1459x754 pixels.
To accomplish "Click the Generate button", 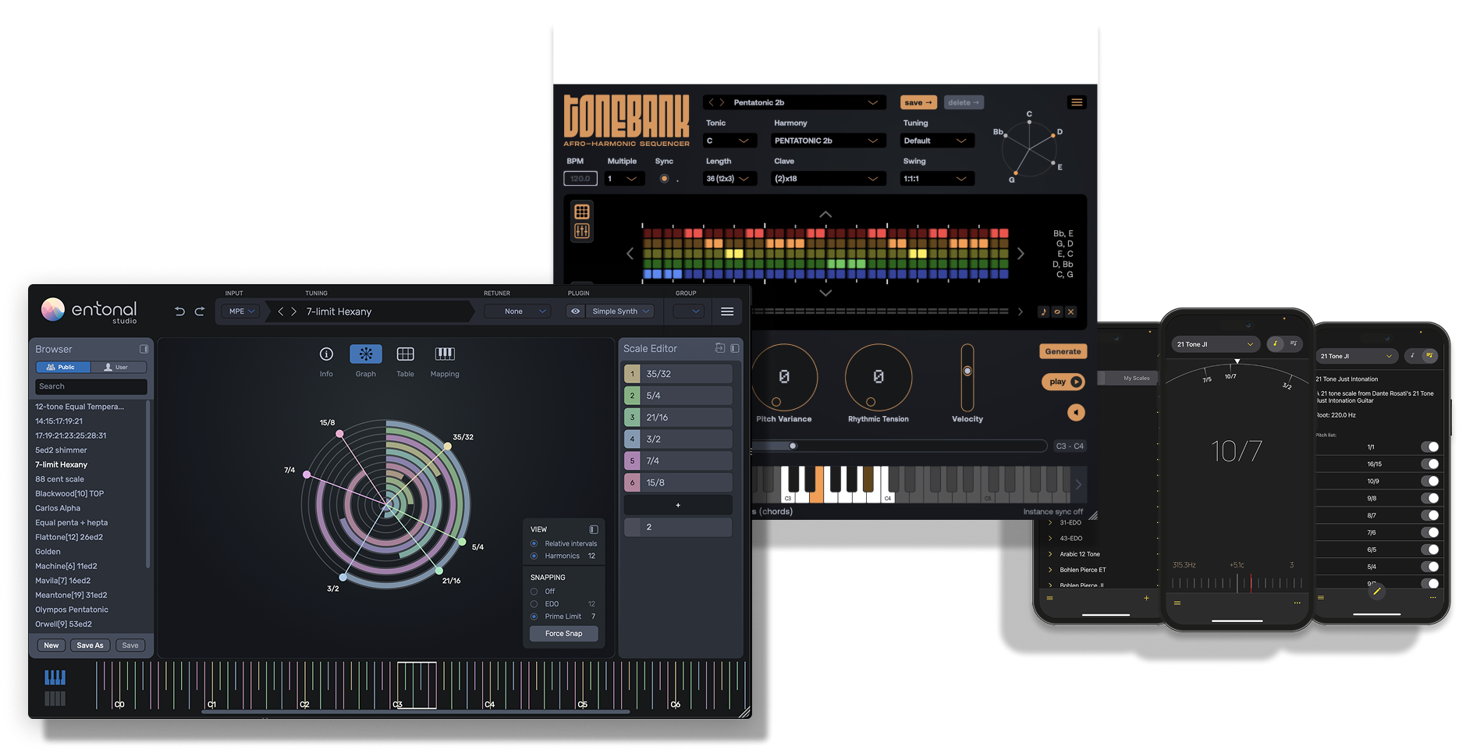I will click(1063, 351).
